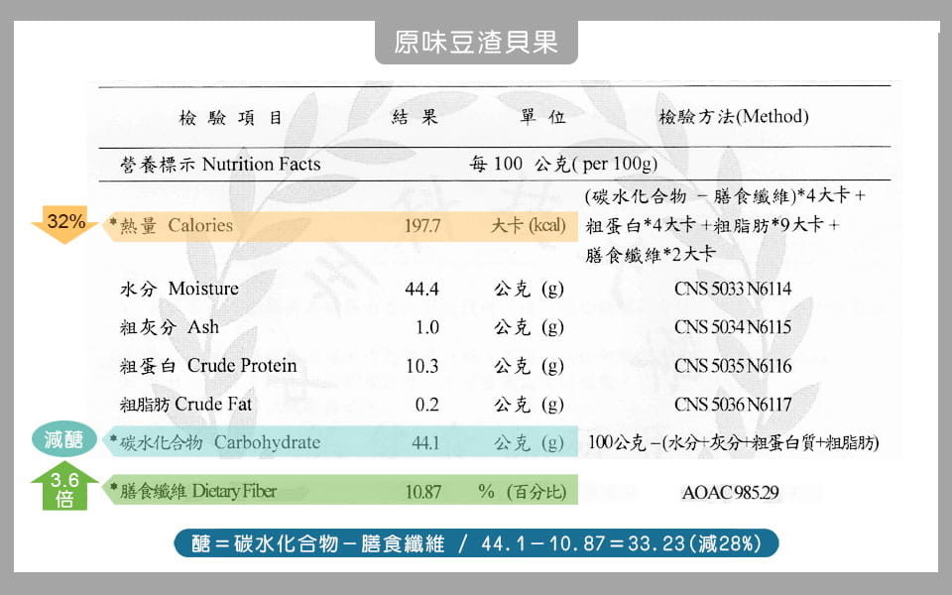Click the green 3.6倍 up-arrow badge
This screenshot has height=595, width=952.
(x=64, y=487)
